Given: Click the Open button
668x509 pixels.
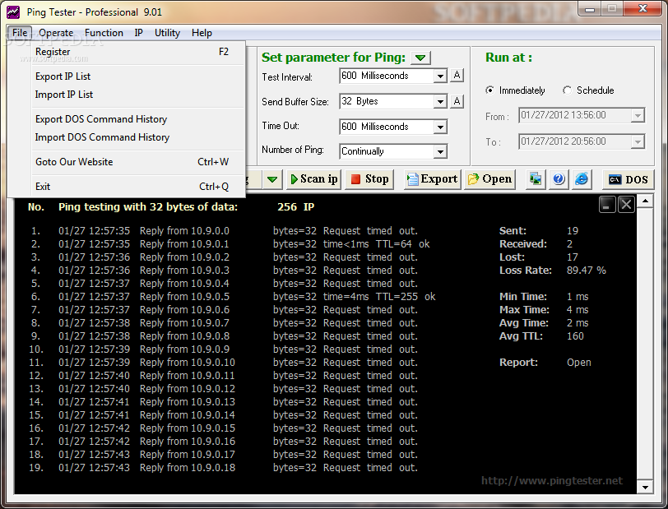Looking at the screenshot, I should pos(489,179).
